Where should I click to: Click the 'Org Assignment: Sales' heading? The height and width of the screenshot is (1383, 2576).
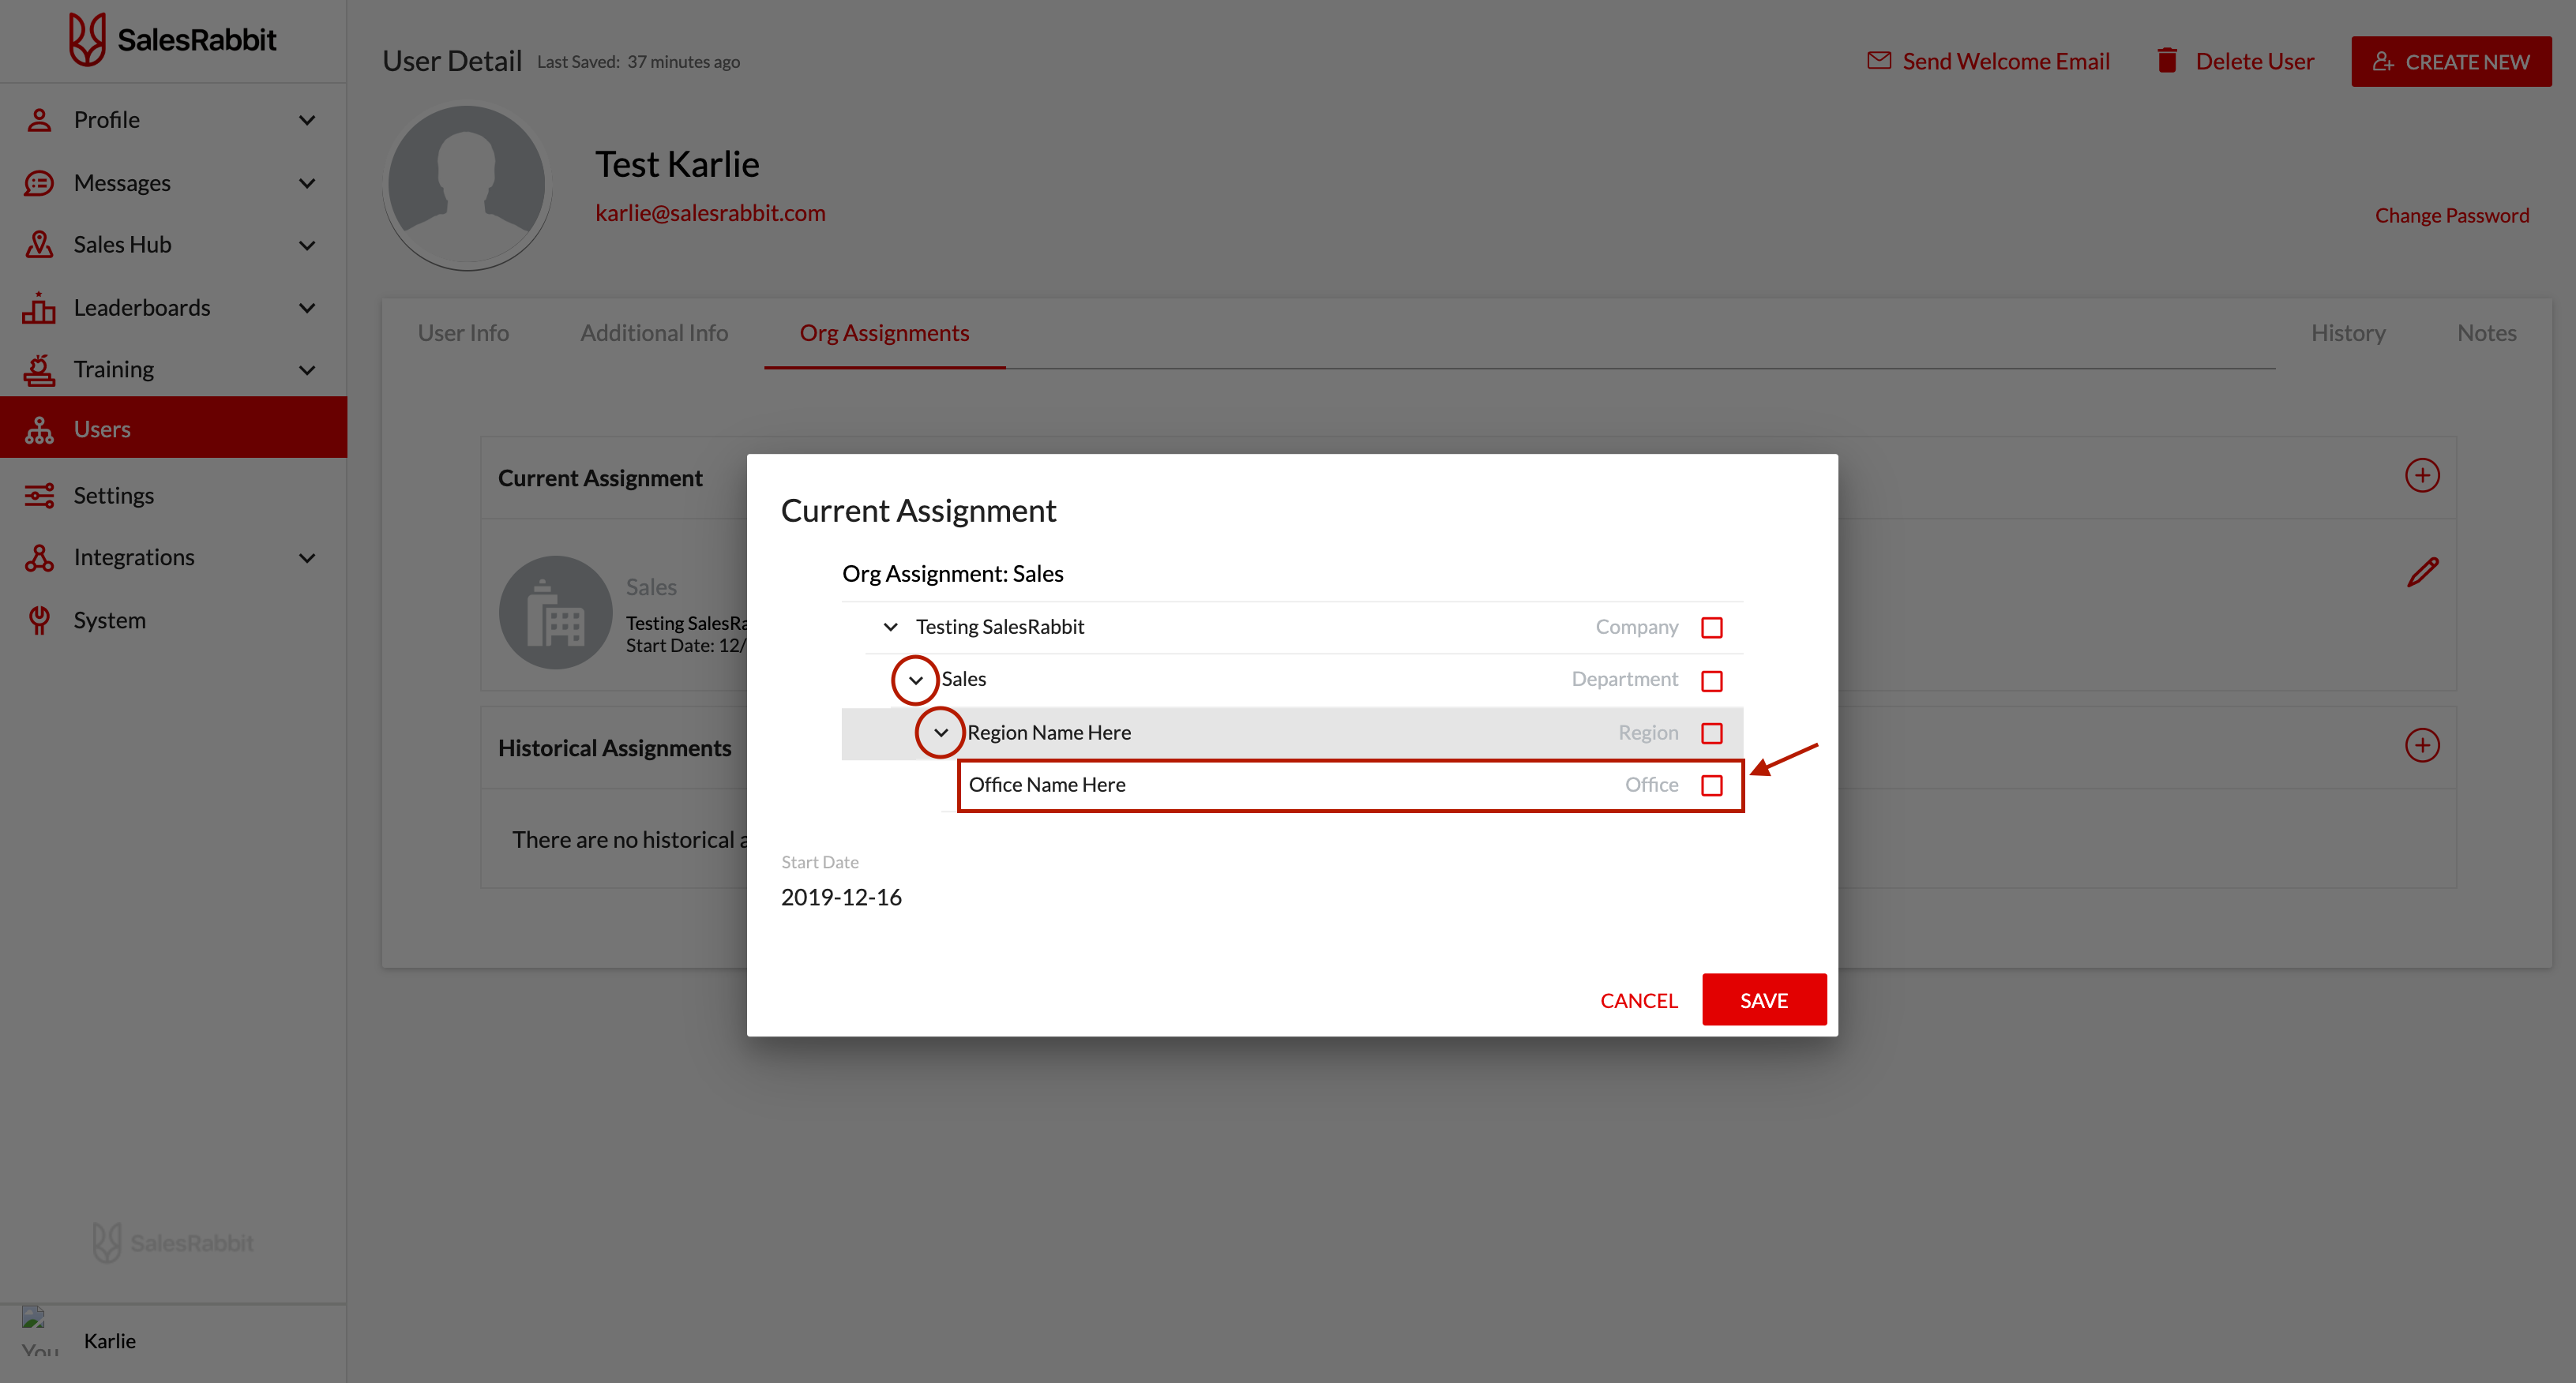point(952,574)
